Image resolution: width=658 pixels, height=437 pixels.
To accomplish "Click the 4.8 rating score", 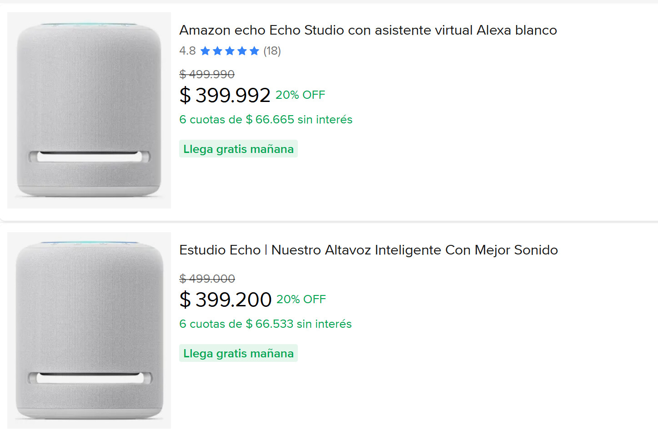I will pyautogui.click(x=187, y=51).
